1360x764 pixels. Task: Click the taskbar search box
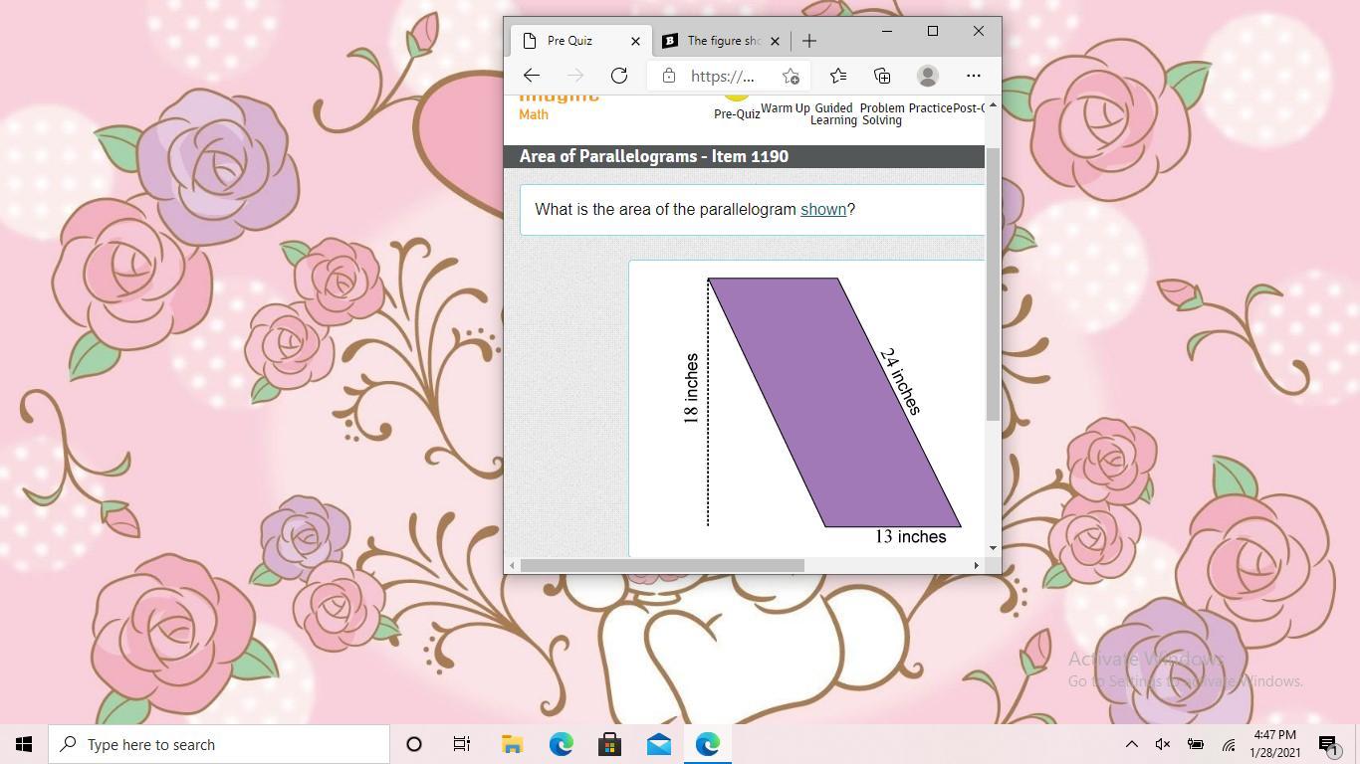click(x=219, y=744)
